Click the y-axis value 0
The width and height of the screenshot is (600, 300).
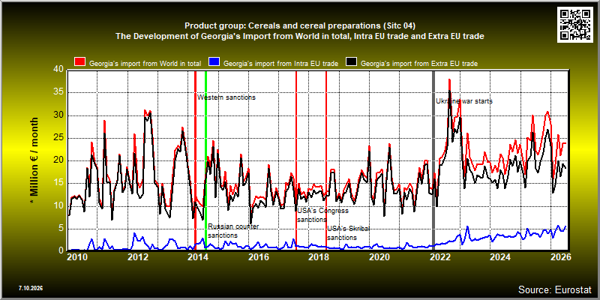coord(61,250)
